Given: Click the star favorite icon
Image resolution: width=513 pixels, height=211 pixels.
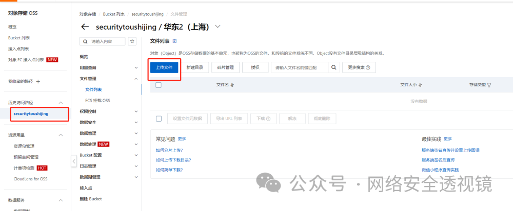Looking at the screenshot, I should (132, 41).
